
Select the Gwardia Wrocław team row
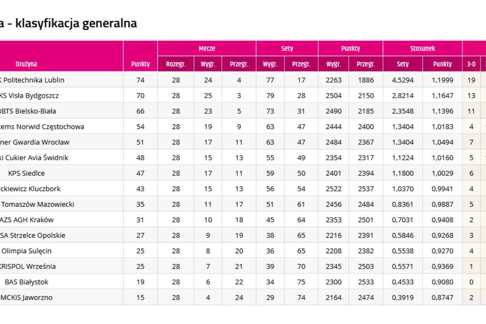click(x=35, y=142)
